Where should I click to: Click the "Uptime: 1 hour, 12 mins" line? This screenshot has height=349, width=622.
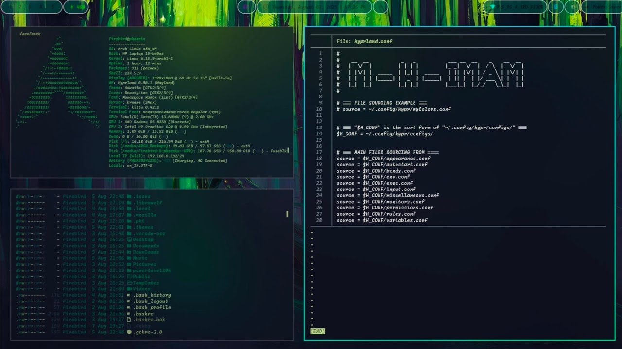tap(135, 63)
